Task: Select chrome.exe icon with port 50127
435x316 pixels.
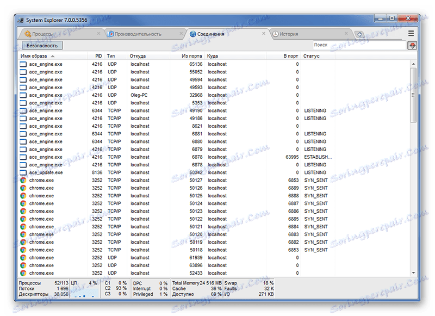Action: click(23, 181)
